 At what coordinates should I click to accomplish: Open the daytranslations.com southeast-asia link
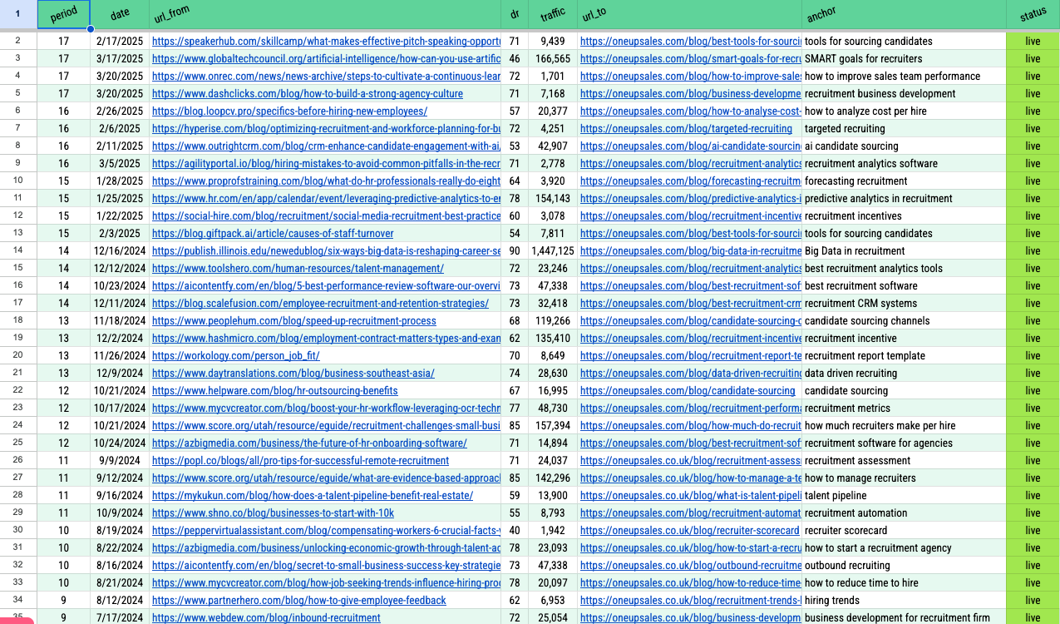pyautogui.click(x=293, y=373)
